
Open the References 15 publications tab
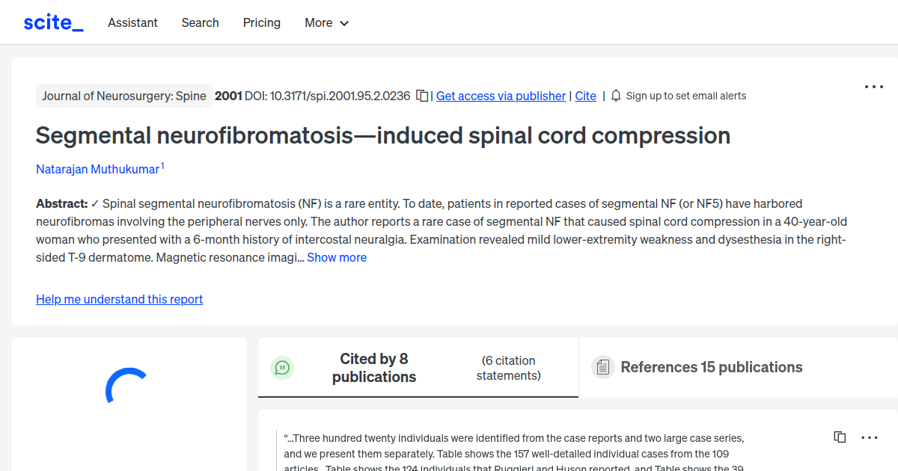coord(712,367)
